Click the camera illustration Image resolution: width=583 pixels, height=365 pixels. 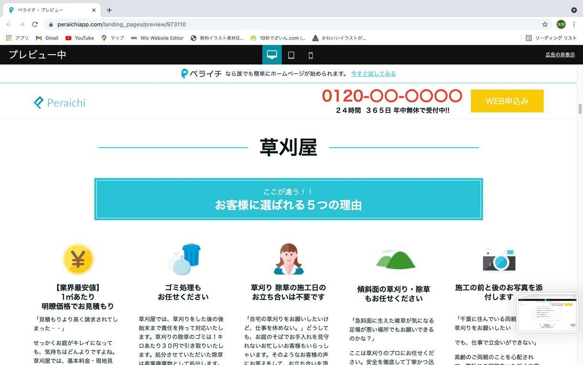click(x=499, y=259)
